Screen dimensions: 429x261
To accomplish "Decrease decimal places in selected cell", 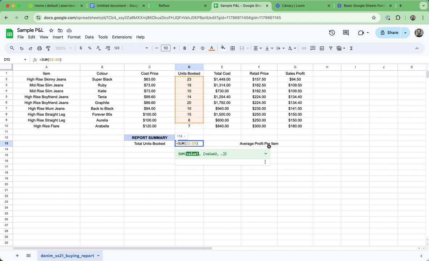I will click(x=98, y=48).
